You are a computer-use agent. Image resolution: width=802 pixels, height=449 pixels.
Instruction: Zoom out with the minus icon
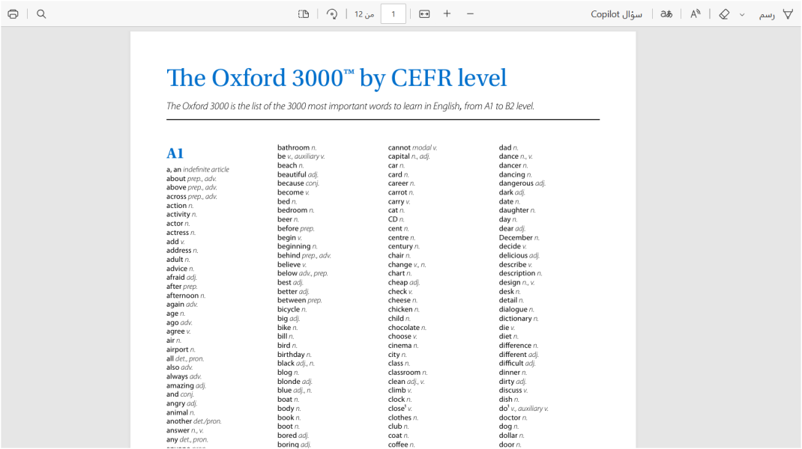coord(471,14)
